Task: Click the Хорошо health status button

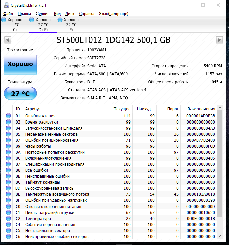Action: click(20, 64)
